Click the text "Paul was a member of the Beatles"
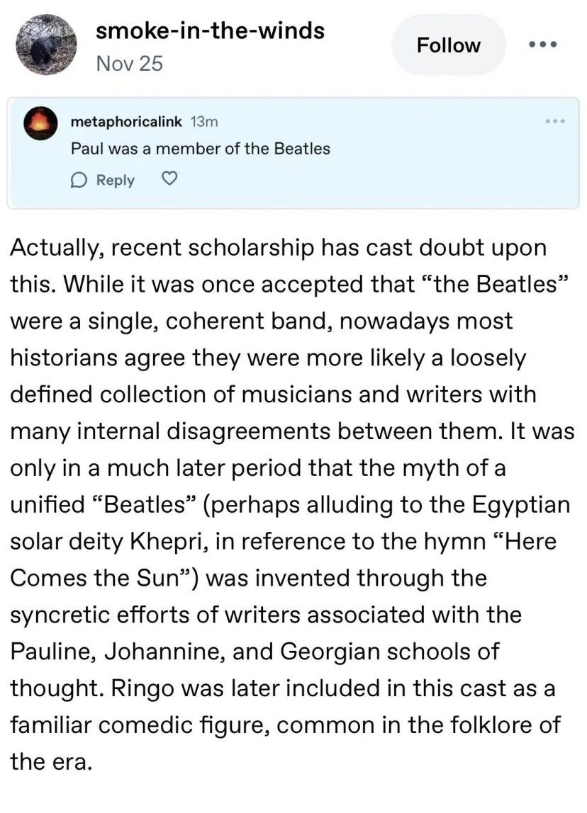The height and width of the screenshot is (813, 587). 201,149
